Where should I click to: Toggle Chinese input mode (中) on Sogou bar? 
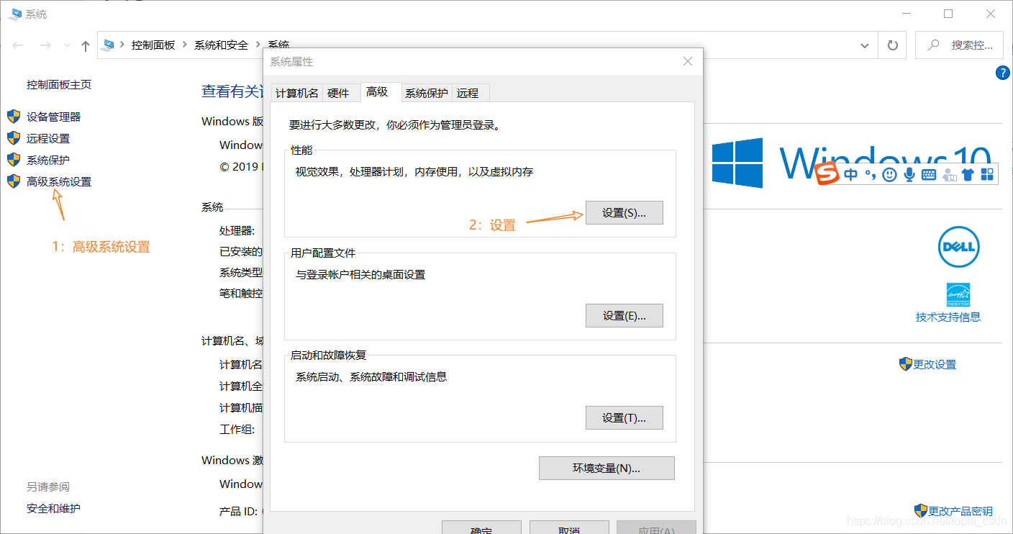[851, 174]
